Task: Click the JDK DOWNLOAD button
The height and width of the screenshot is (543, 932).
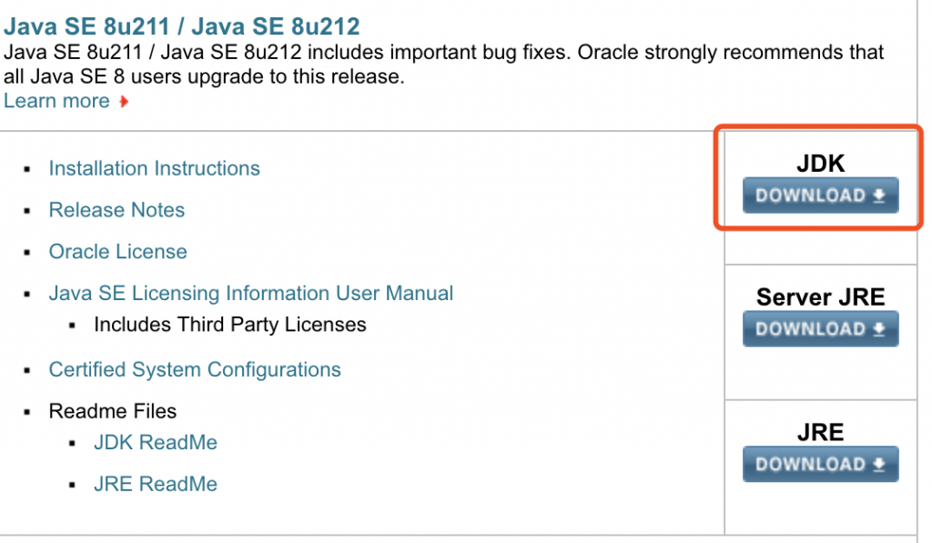Action: click(x=819, y=195)
